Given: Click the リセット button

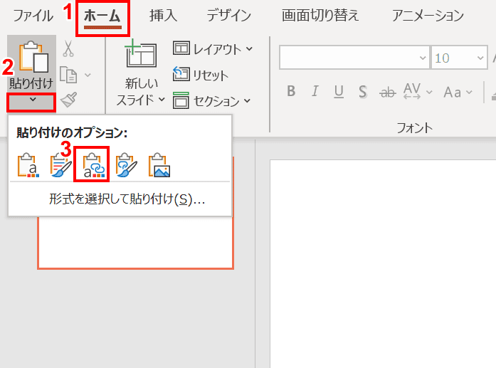Looking at the screenshot, I should (200, 75).
